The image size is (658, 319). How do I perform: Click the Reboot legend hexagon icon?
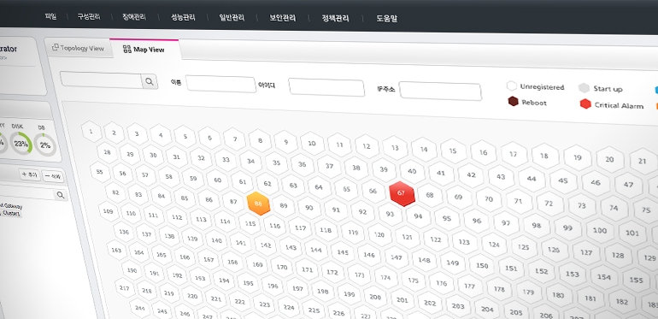(x=514, y=102)
